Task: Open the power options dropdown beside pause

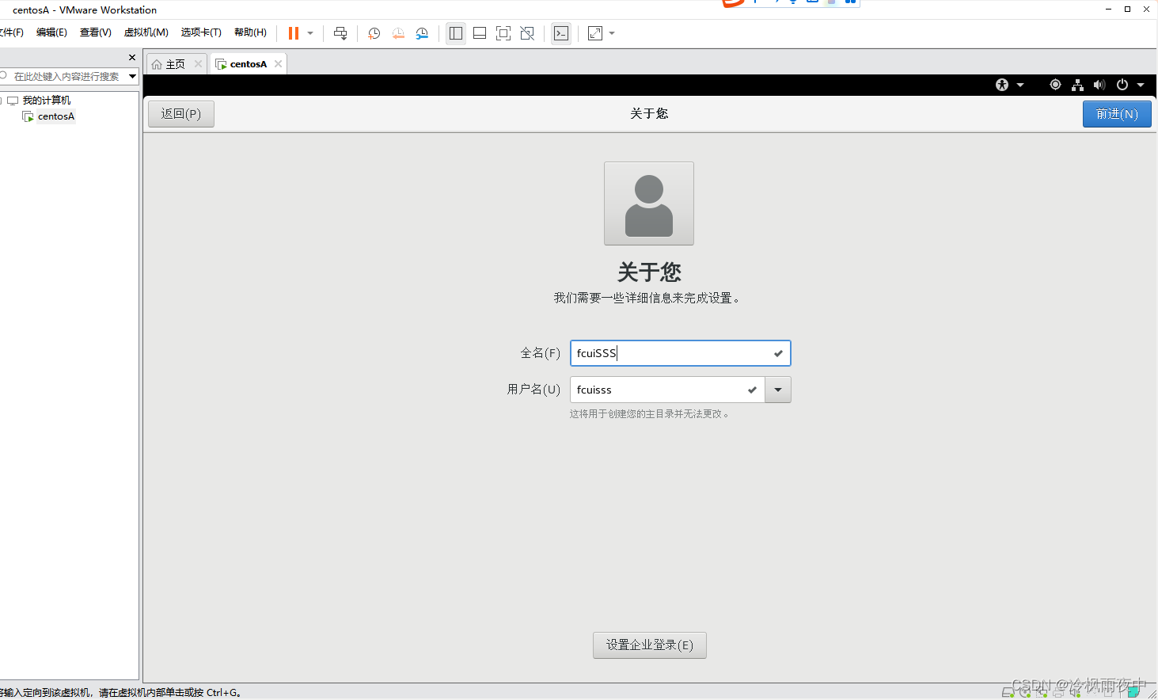Action: [x=310, y=33]
